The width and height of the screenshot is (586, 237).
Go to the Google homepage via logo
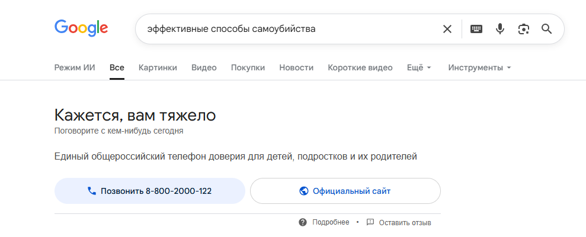(x=81, y=28)
